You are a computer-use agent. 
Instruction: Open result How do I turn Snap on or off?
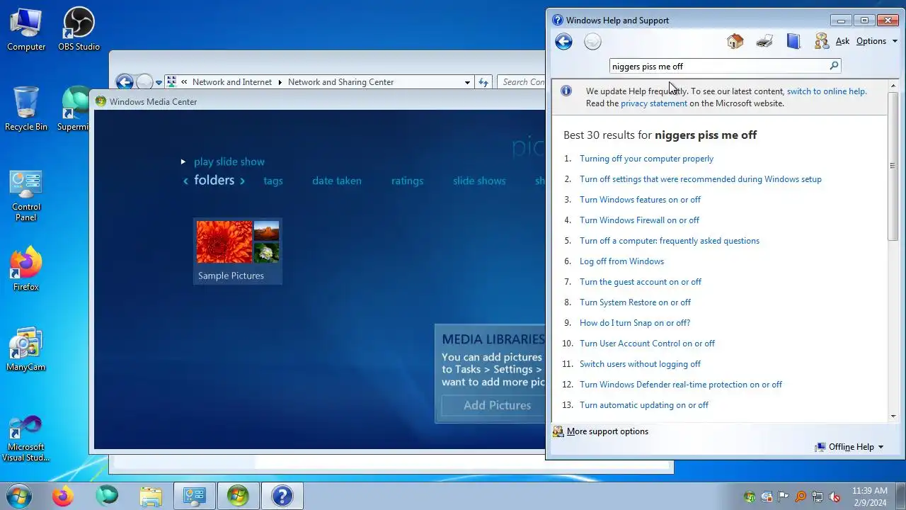point(635,323)
